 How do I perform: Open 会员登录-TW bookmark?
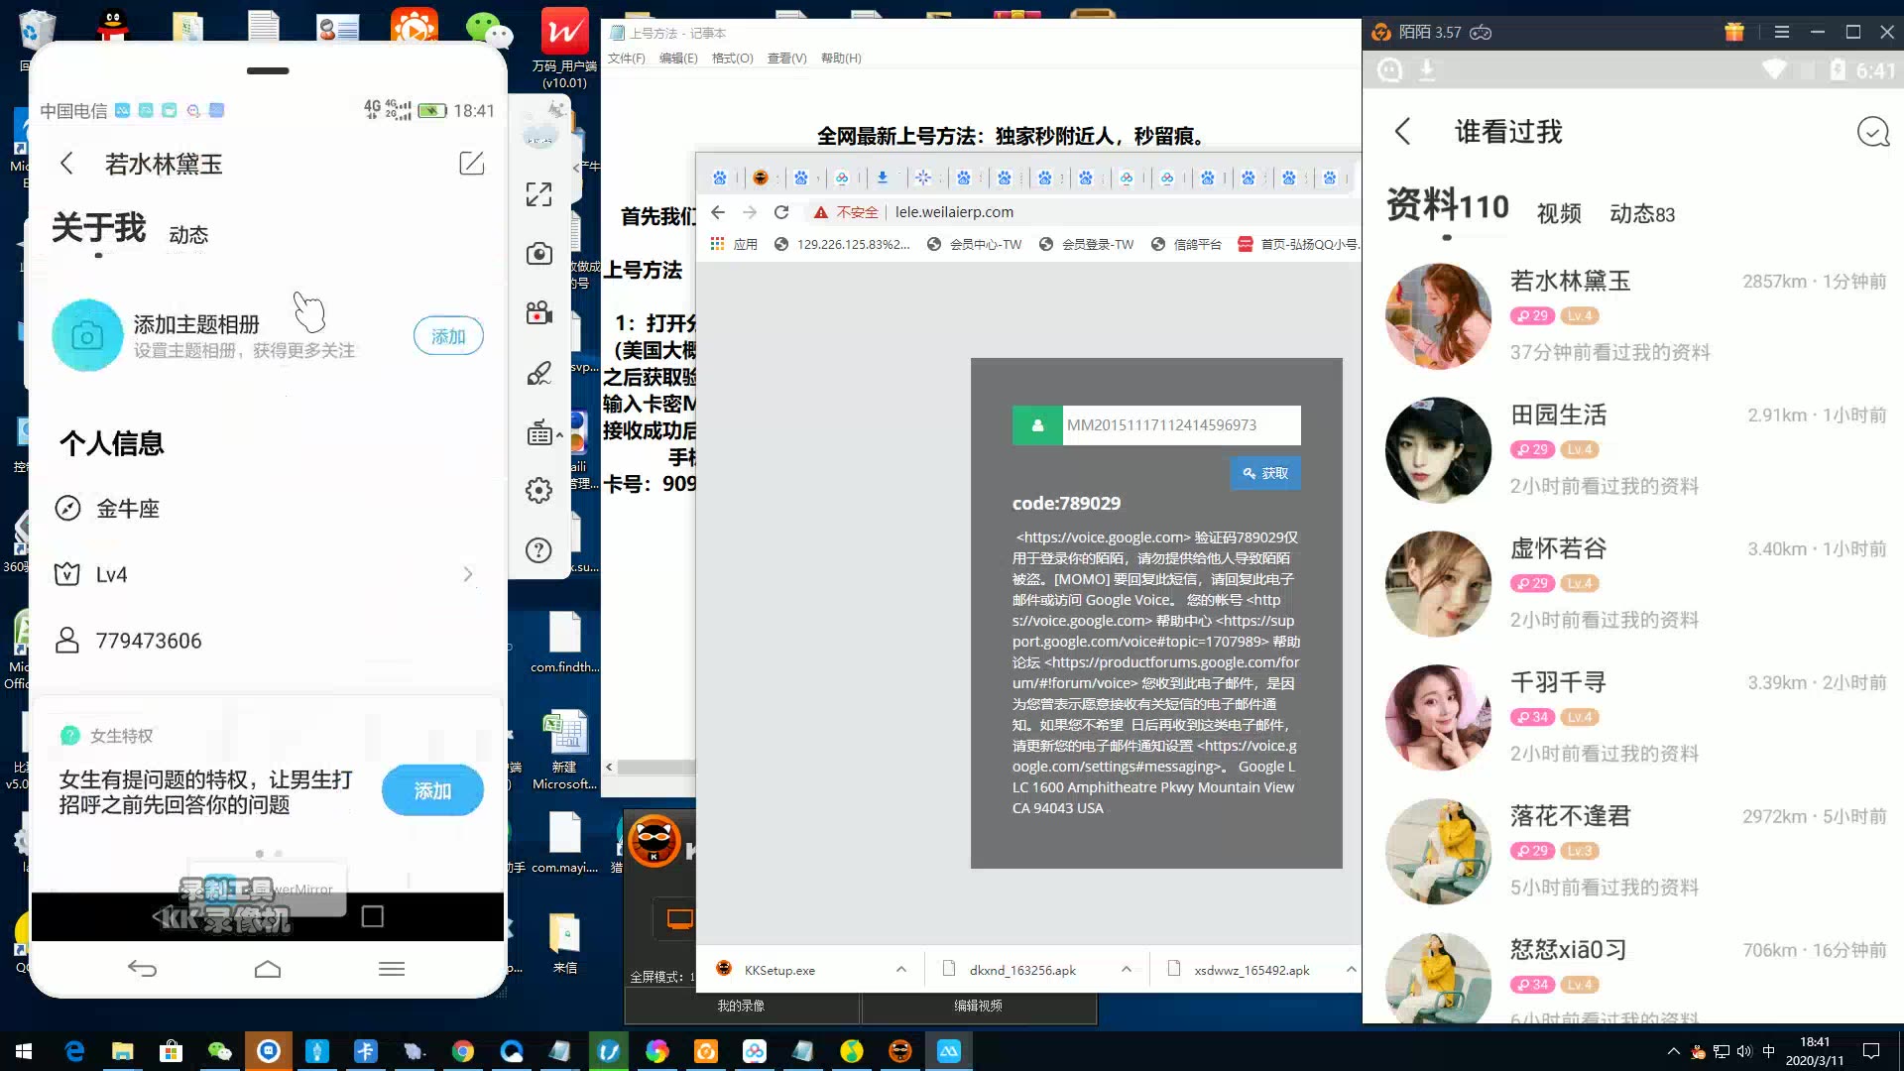(x=1086, y=244)
